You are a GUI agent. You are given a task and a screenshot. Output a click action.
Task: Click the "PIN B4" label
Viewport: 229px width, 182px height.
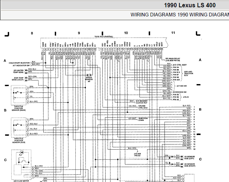click(176, 67)
